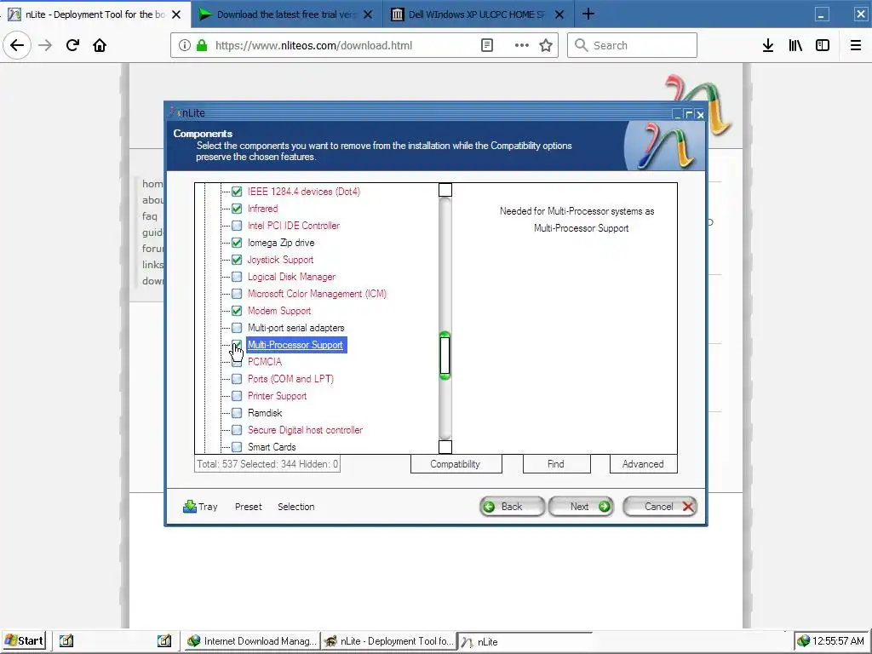Uncheck Iomega Zip drive
The width and height of the screenshot is (872, 654).
(x=237, y=243)
